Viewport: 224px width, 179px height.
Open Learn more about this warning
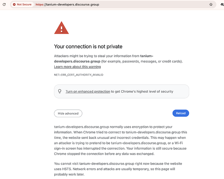click(x=77, y=67)
